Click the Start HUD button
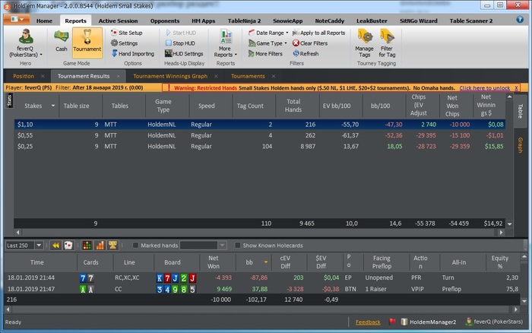532x333 pixels. coord(181,33)
